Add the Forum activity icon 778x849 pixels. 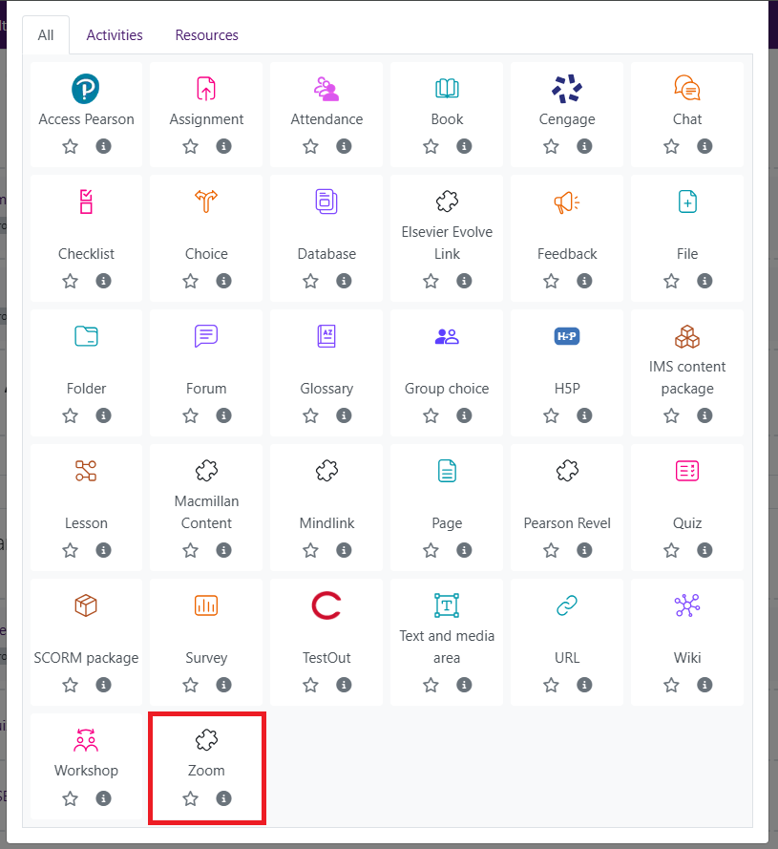pos(206,336)
